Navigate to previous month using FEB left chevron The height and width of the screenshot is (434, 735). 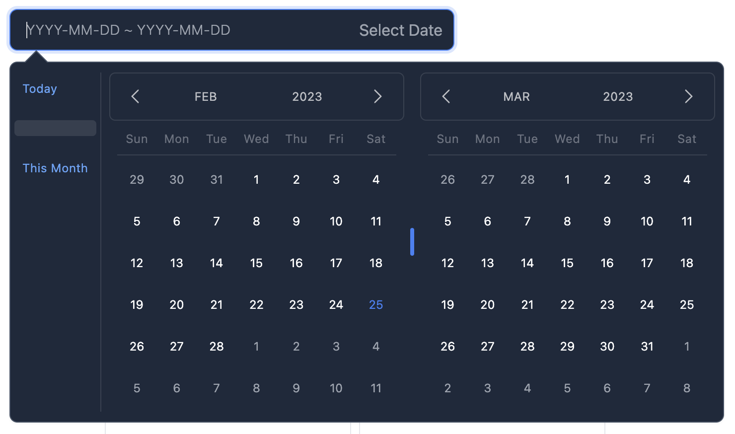point(135,96)
